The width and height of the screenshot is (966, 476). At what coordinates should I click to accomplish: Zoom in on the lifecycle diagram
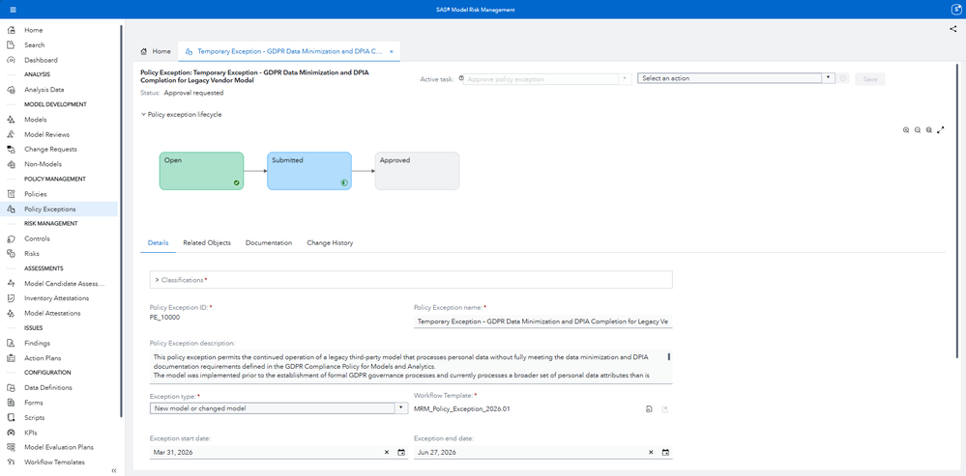click(906, 130)
